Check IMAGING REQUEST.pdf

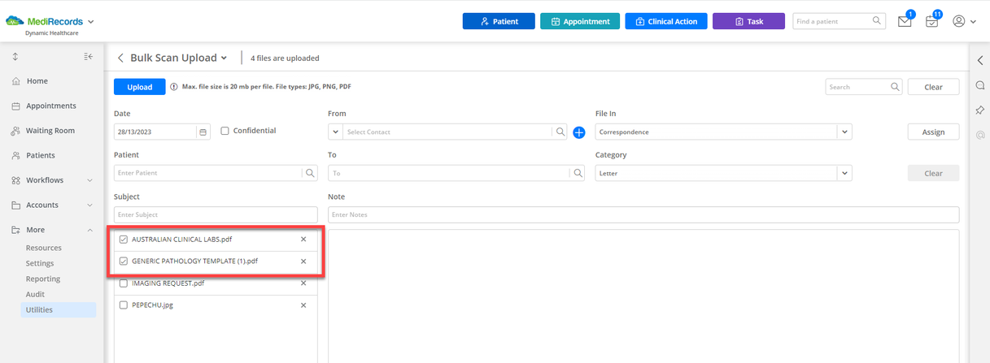click(x=124, y=283)
